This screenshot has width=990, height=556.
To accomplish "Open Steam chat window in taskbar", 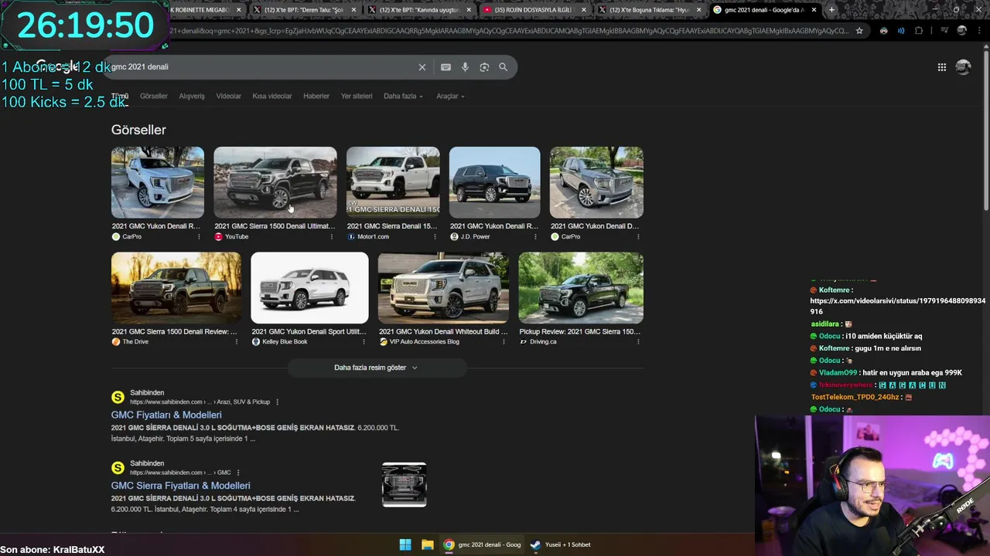I will pyautogui.click(x=561, y=544).
